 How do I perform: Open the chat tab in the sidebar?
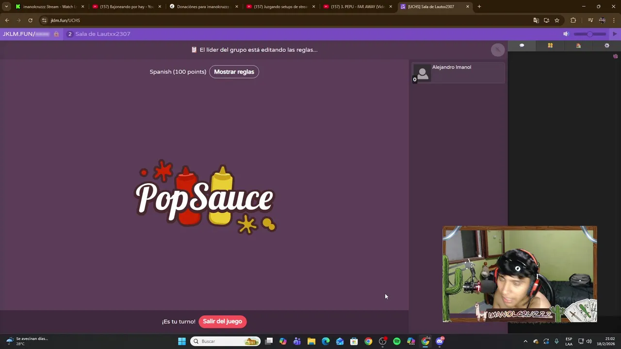click(x=522, y=46)
